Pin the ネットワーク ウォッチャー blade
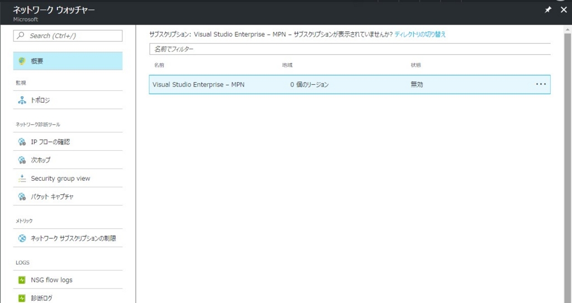This screenshot has width=572, height=303. 548,10
